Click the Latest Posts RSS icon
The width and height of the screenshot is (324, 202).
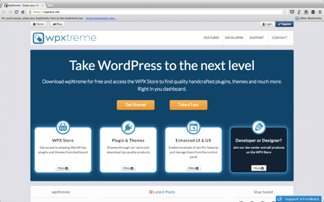151,192
